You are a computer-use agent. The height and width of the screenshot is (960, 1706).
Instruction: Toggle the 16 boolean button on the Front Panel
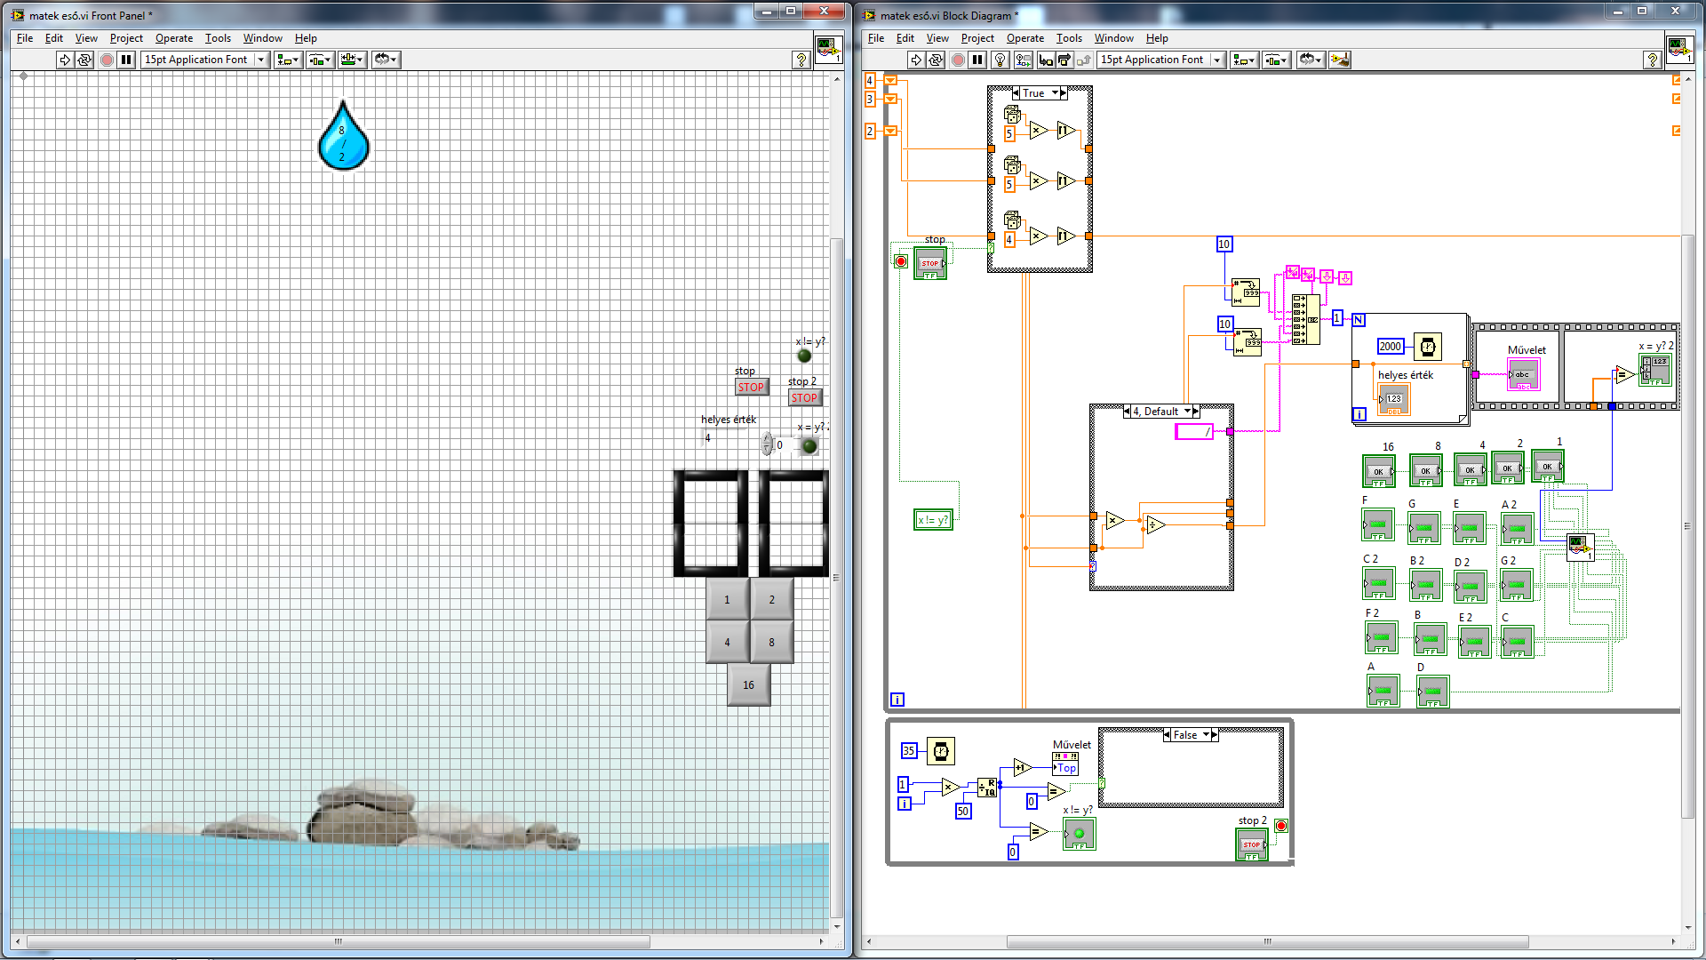pos(748,684)
